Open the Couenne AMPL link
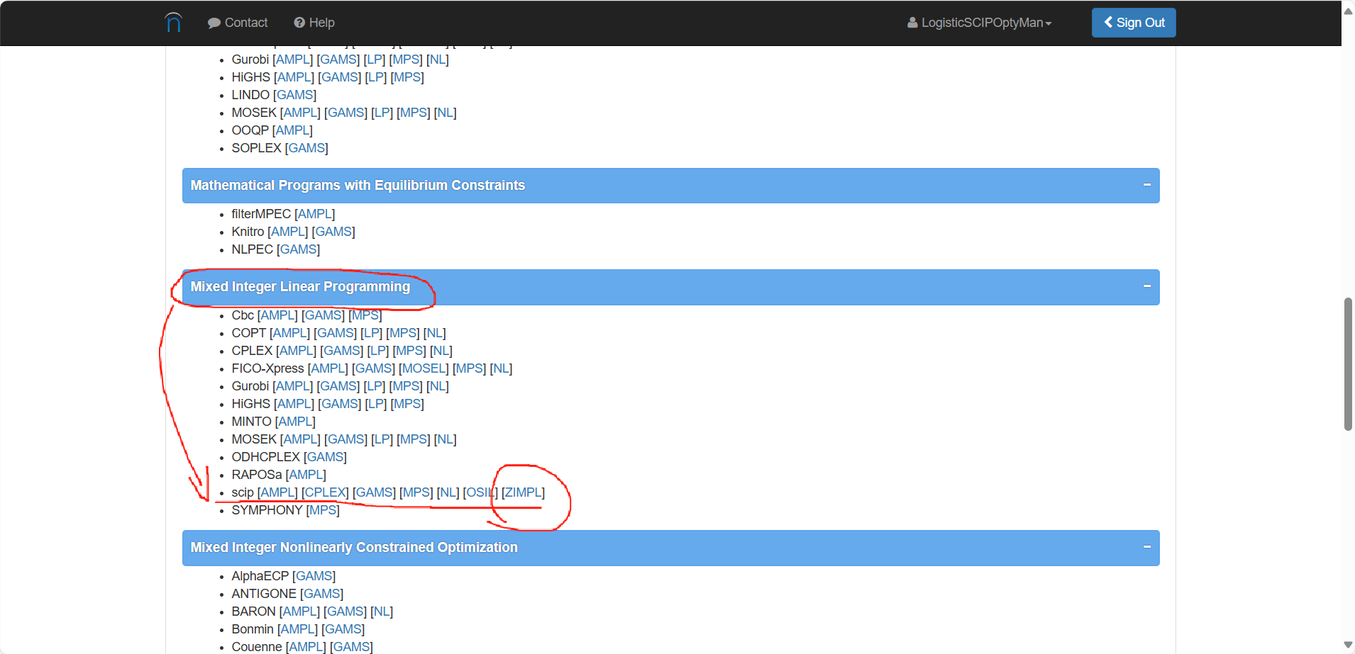 click(x=306, y=647)
